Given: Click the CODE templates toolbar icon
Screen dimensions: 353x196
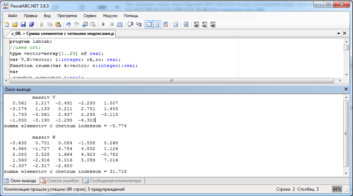Looking at the screenshot, I should click(186, 24).
